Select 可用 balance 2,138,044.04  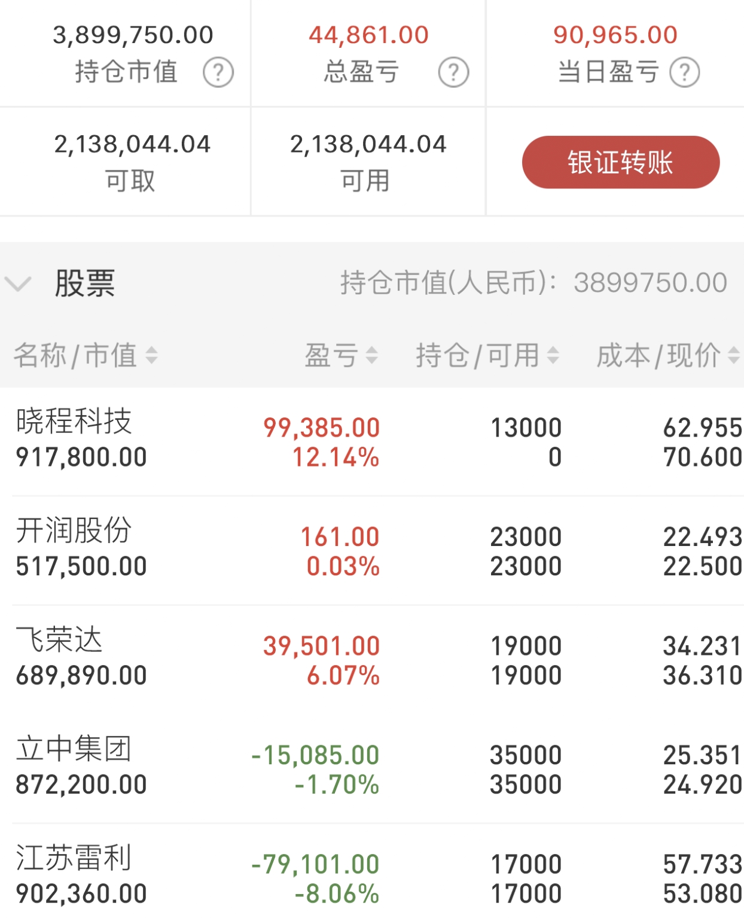(x=368, y=144)
